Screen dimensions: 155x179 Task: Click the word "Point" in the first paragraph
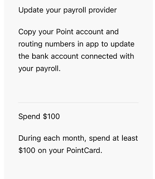click(x=65, y=32)
